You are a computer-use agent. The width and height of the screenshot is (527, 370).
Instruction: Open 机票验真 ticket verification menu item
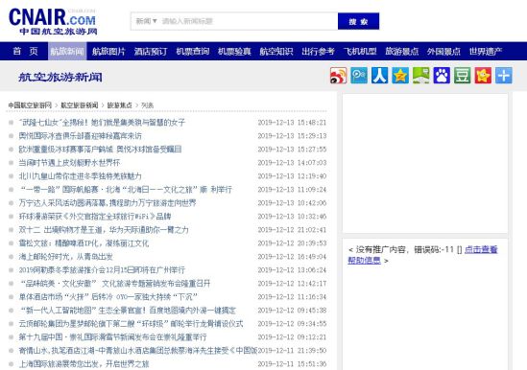pos(234,52)
